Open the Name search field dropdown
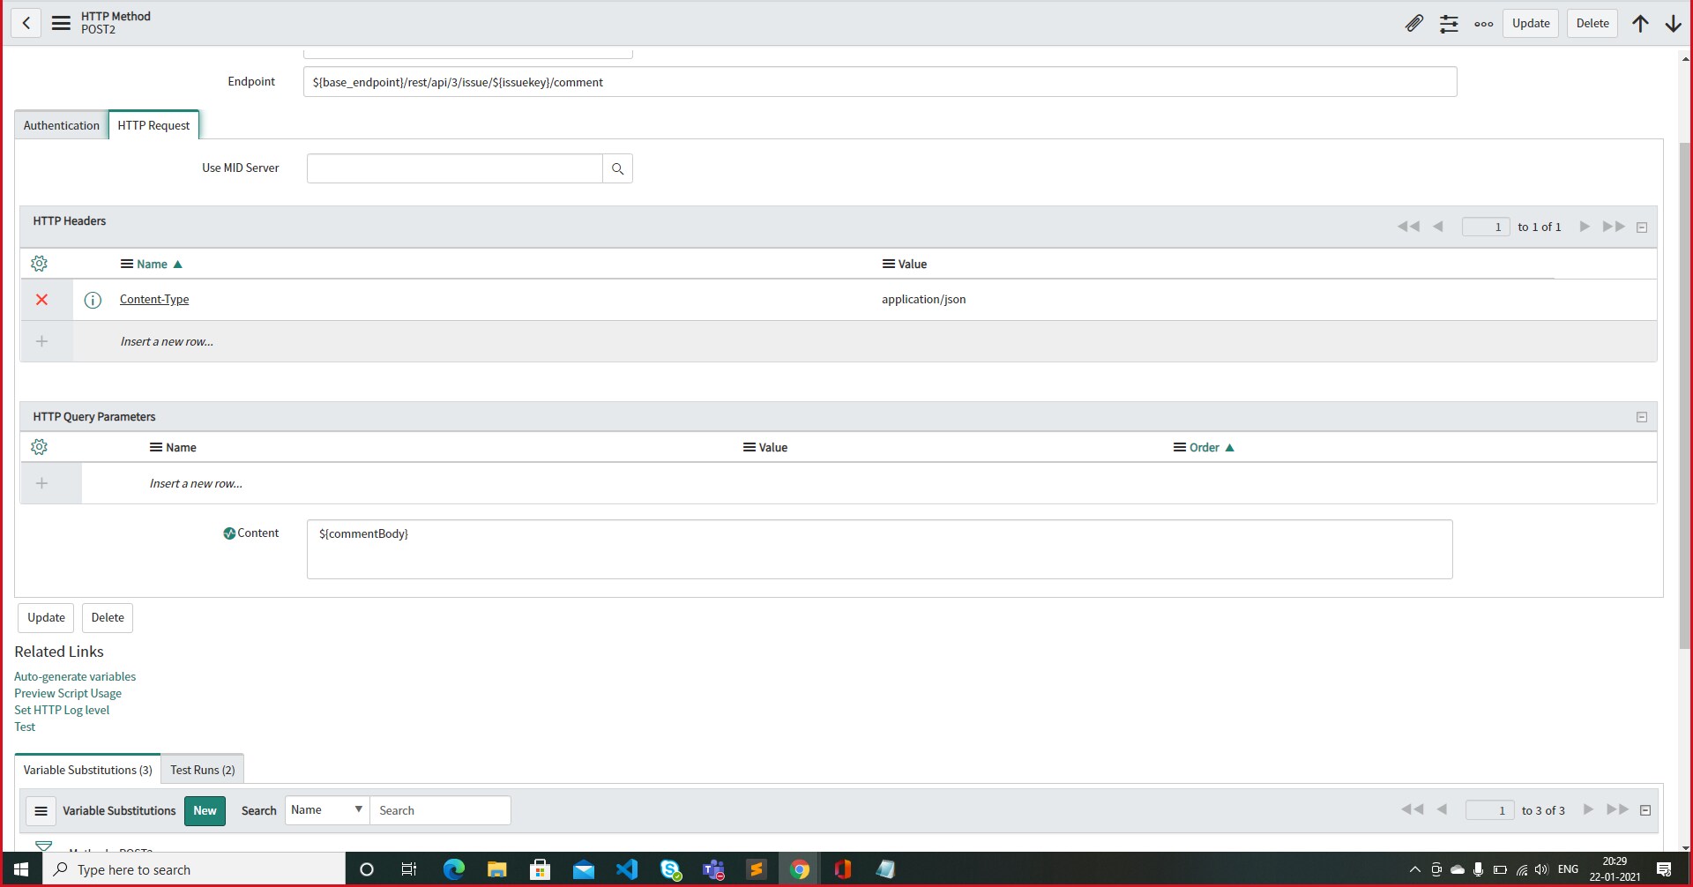 coord(326,810)
